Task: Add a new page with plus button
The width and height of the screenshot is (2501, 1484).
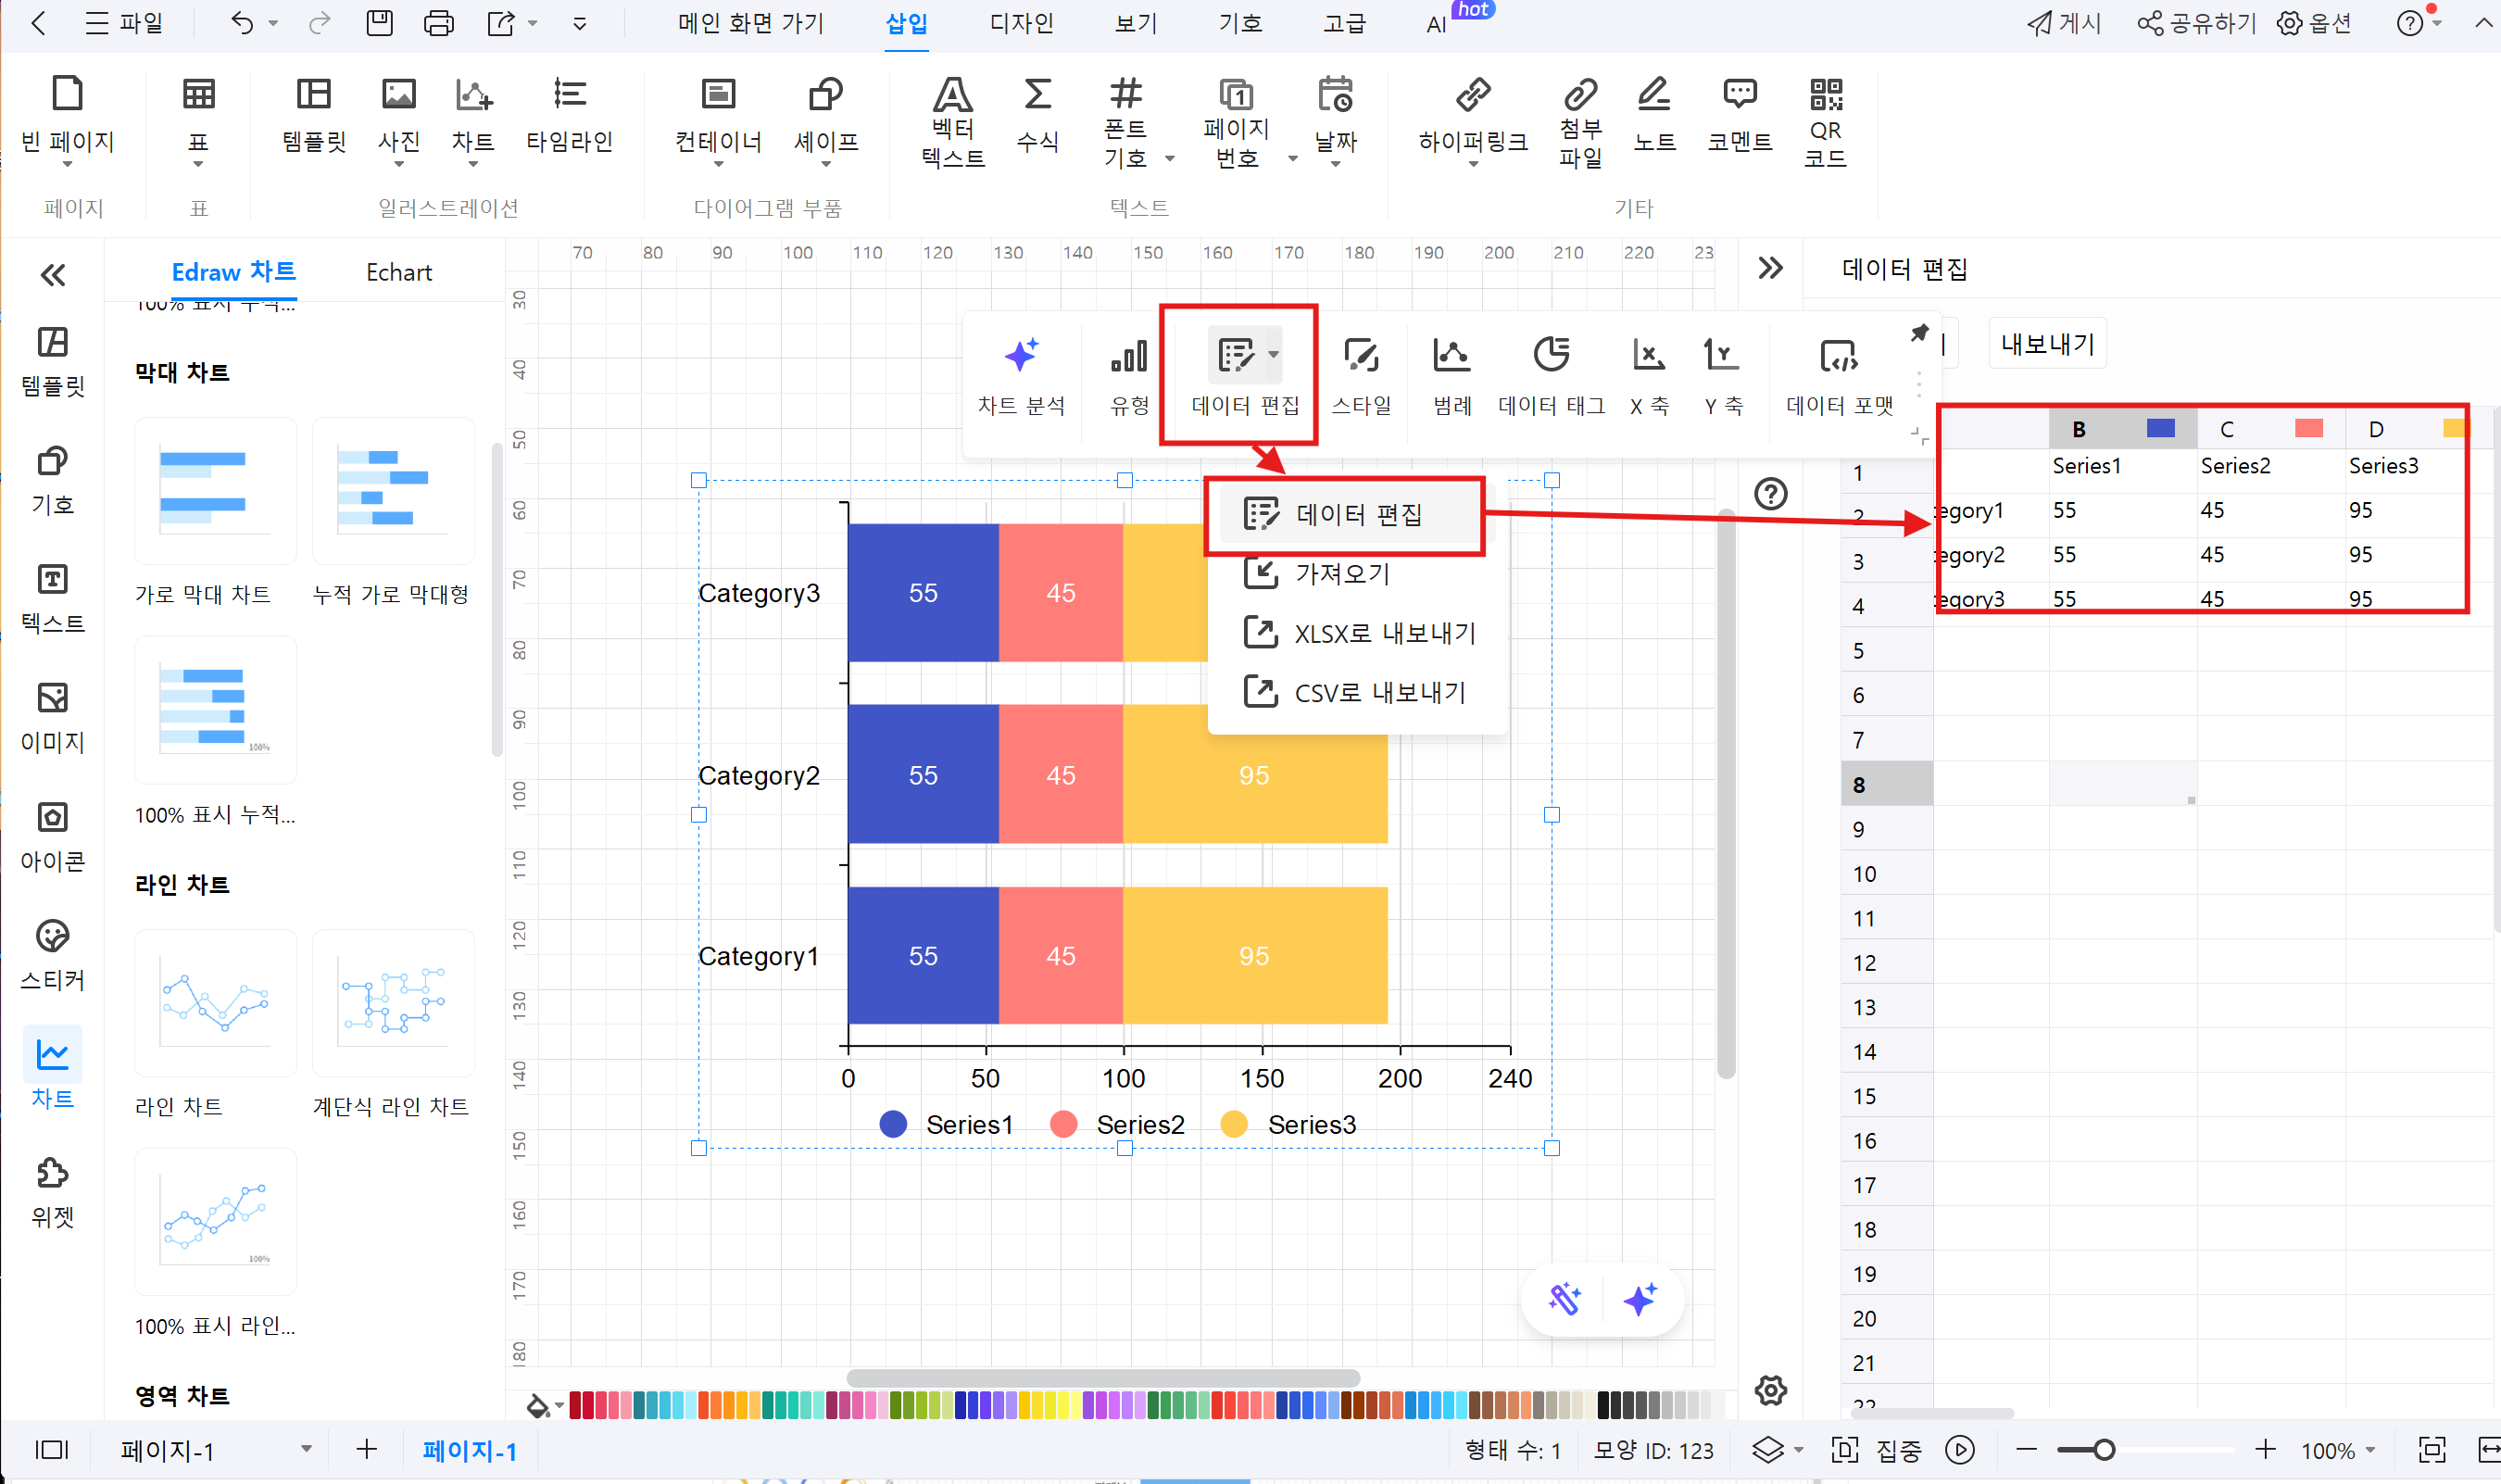Action: point(366,1449)
